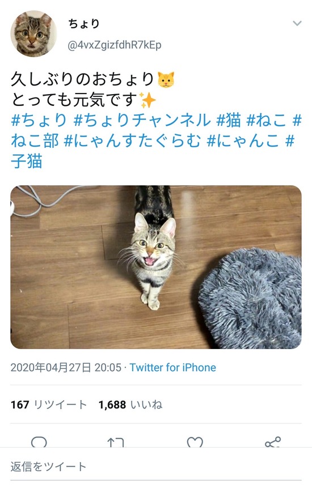View the 167 リツイート list
Viewport: 312px width, 485px height.
pos(49,405)
